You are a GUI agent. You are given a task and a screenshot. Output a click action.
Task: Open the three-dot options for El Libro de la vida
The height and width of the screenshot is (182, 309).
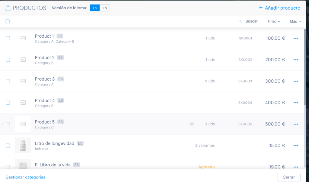click(296, 167)
